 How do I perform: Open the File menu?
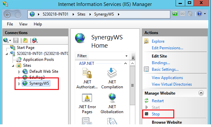[10, 24]
